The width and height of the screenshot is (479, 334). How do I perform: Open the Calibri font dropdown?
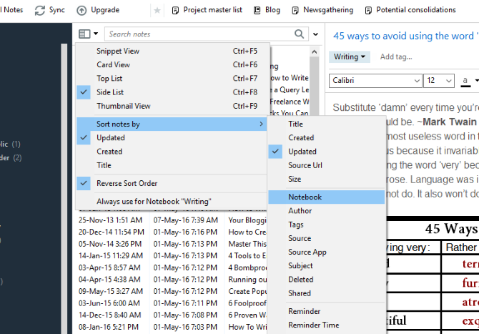(375, 80)
